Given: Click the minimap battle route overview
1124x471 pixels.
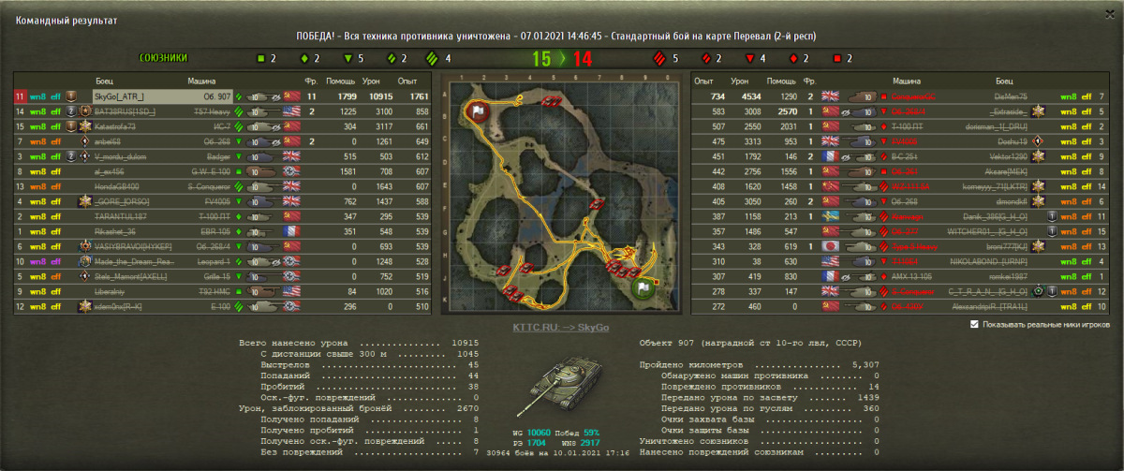Looking at the screenshot, I should tap(562, 195).
